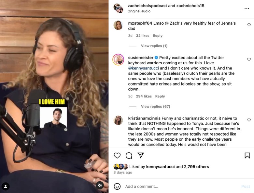Open the emoji picker smiley icon
The width and height of the screenshot is (254, 193).
(117, 187)
